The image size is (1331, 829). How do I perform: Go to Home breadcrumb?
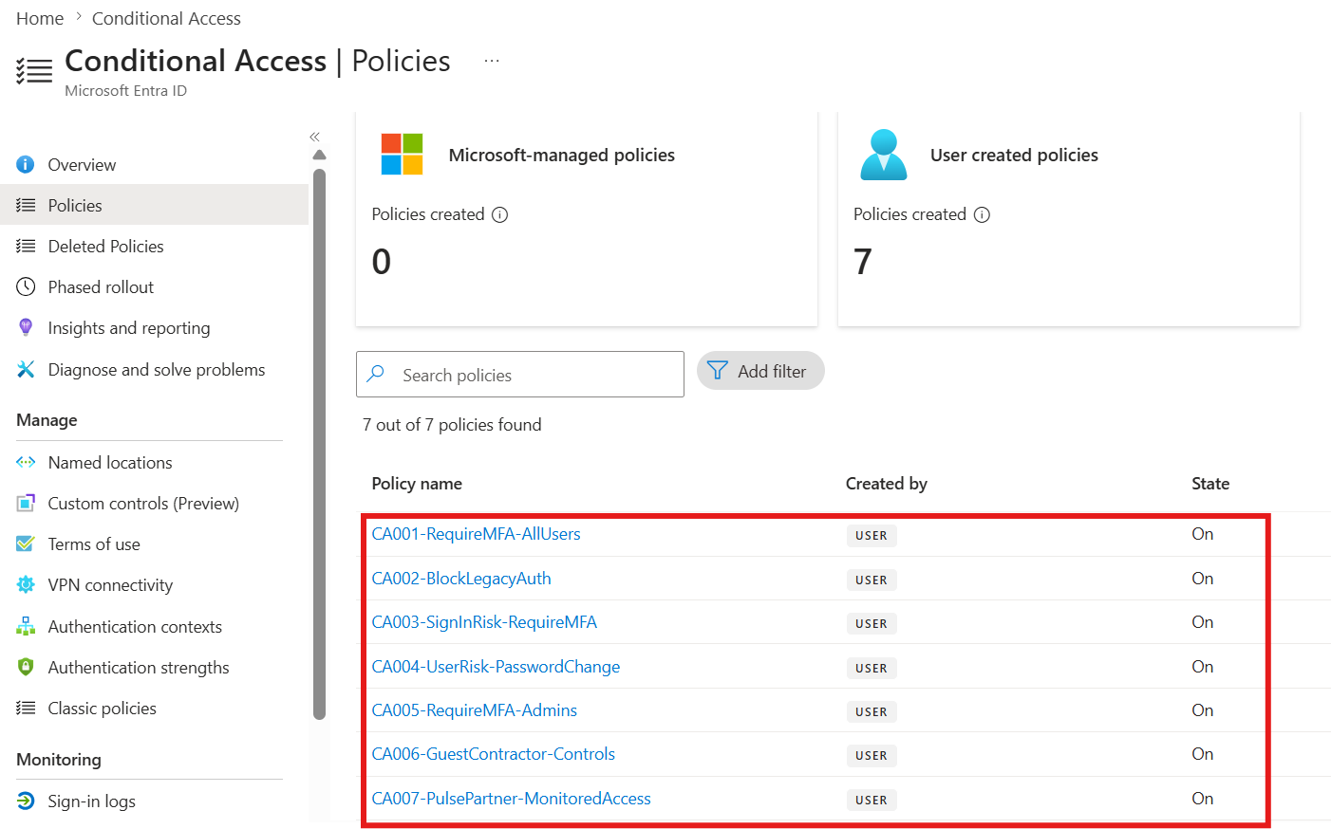(x=40, y=18)
